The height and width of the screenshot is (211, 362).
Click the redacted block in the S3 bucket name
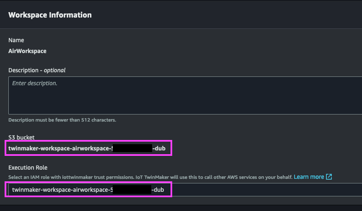click(x=132, y=148)
